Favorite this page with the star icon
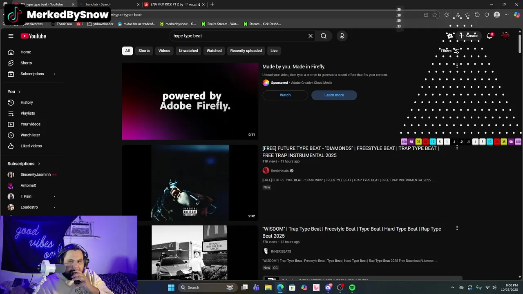The width and height of the screenshot is (523, 294). [x=435, y=15]
